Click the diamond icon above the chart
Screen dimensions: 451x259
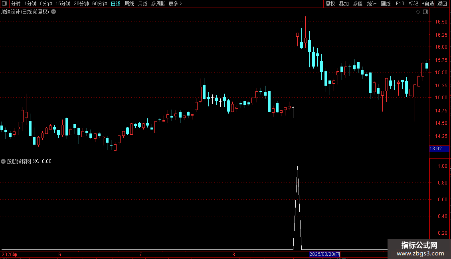tap(418, 12)
